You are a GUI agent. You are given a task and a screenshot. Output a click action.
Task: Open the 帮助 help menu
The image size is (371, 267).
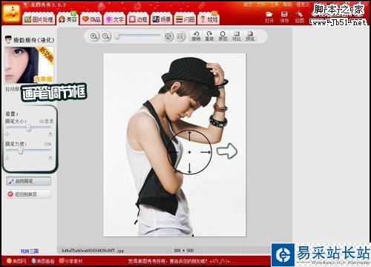(x=287, y=4)
